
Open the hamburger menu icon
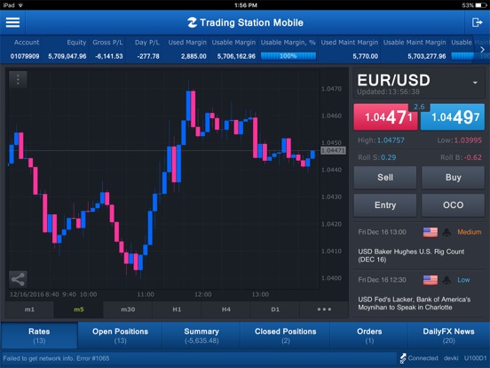(12, 22)
